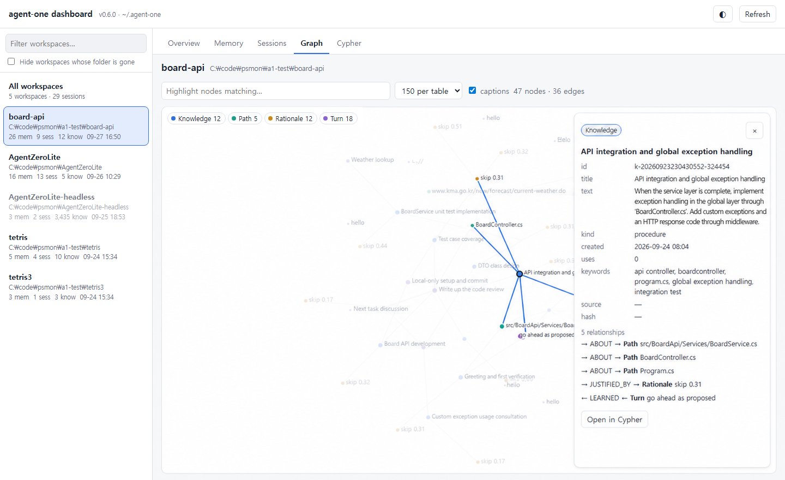
Task: Click the src/BoardApi/Services path node
Action: pos(502,326)
